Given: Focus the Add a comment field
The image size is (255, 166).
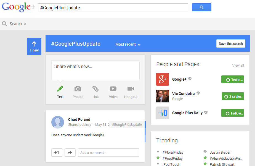Looking at the screenshot, I should pyautogui.click(x=108, y=153).
